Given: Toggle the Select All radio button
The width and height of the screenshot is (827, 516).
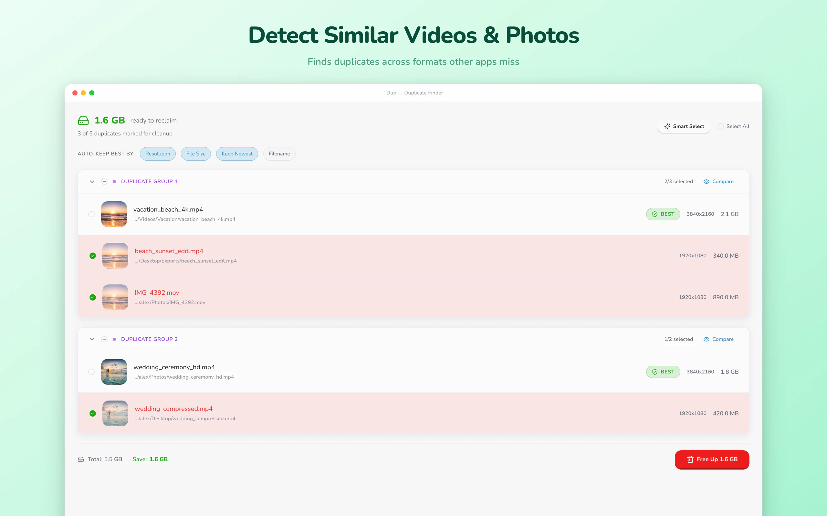Looking at the screenshot, I should pyautogui.click(x=720, y=126).
